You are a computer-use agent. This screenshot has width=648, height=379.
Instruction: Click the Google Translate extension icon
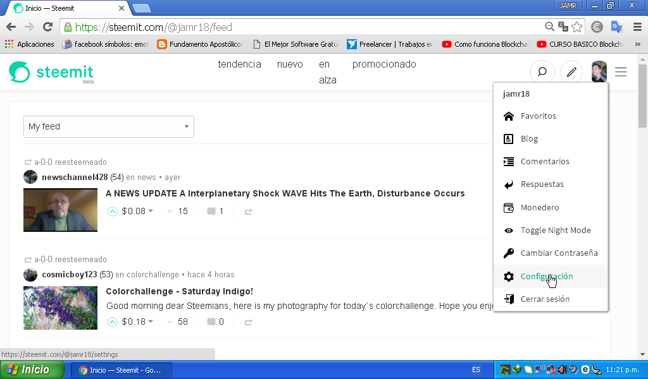click(616, 27)
